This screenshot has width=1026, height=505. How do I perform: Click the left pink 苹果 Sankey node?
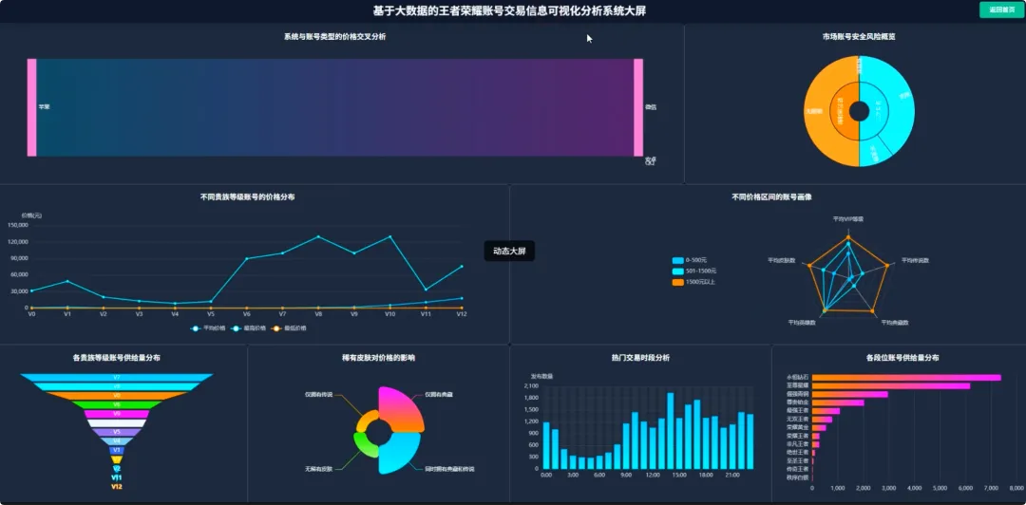pos(31,107)
